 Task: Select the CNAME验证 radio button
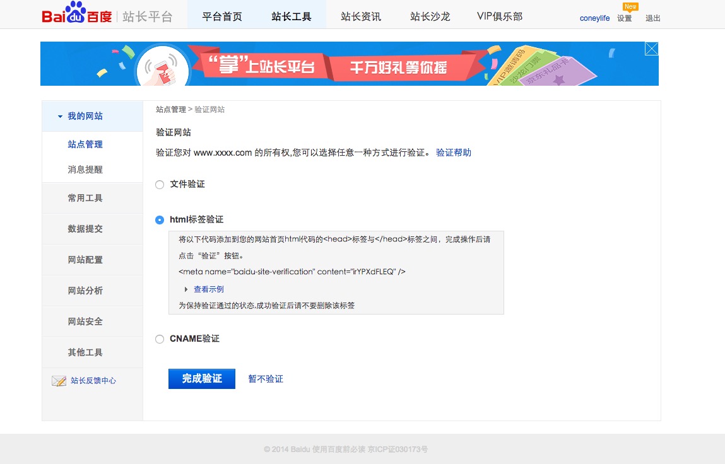[x=160, y=339]
